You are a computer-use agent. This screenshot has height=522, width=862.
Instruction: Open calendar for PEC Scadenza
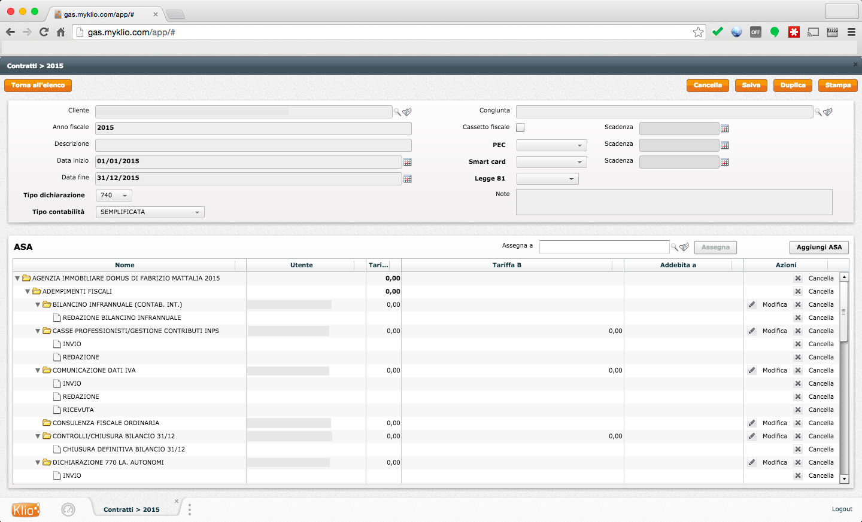(725, 145)
